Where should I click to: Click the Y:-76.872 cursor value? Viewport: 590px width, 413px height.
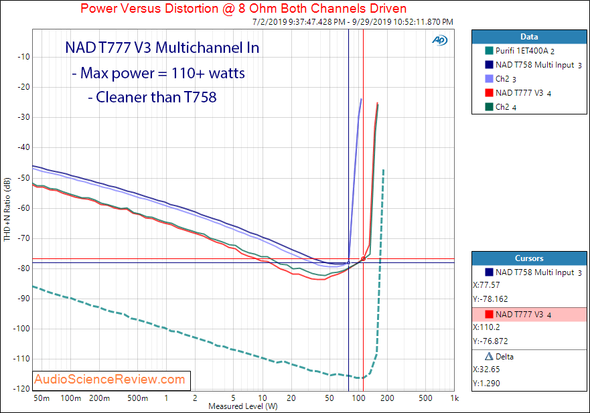pyautogui.click(x=490, y=341)
